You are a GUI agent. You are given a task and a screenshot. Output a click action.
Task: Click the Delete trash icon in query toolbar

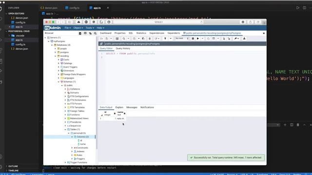pos(150,38)
